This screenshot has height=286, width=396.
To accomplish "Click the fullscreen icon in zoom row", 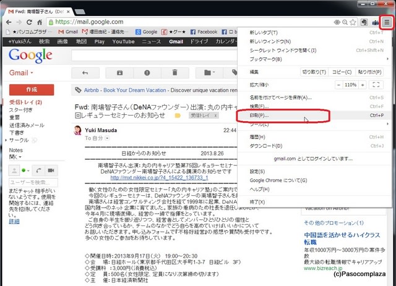I will pyautogui.click(x=376, y=85).
